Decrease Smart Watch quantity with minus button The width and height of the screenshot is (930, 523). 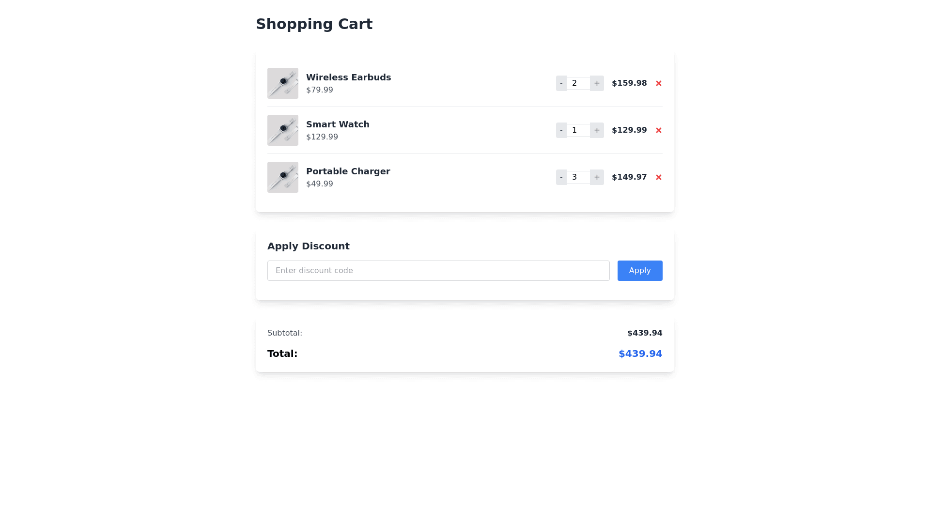point(561,130)
